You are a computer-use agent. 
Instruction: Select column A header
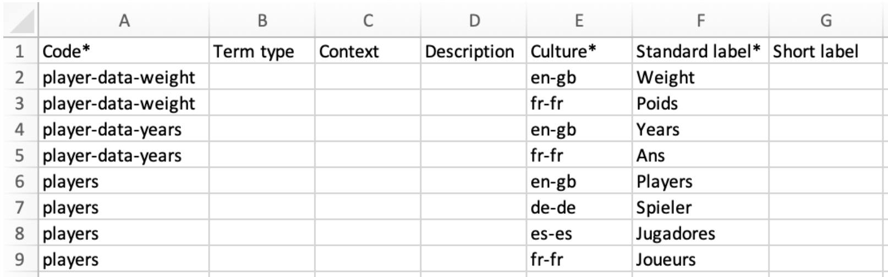point(124,21)
